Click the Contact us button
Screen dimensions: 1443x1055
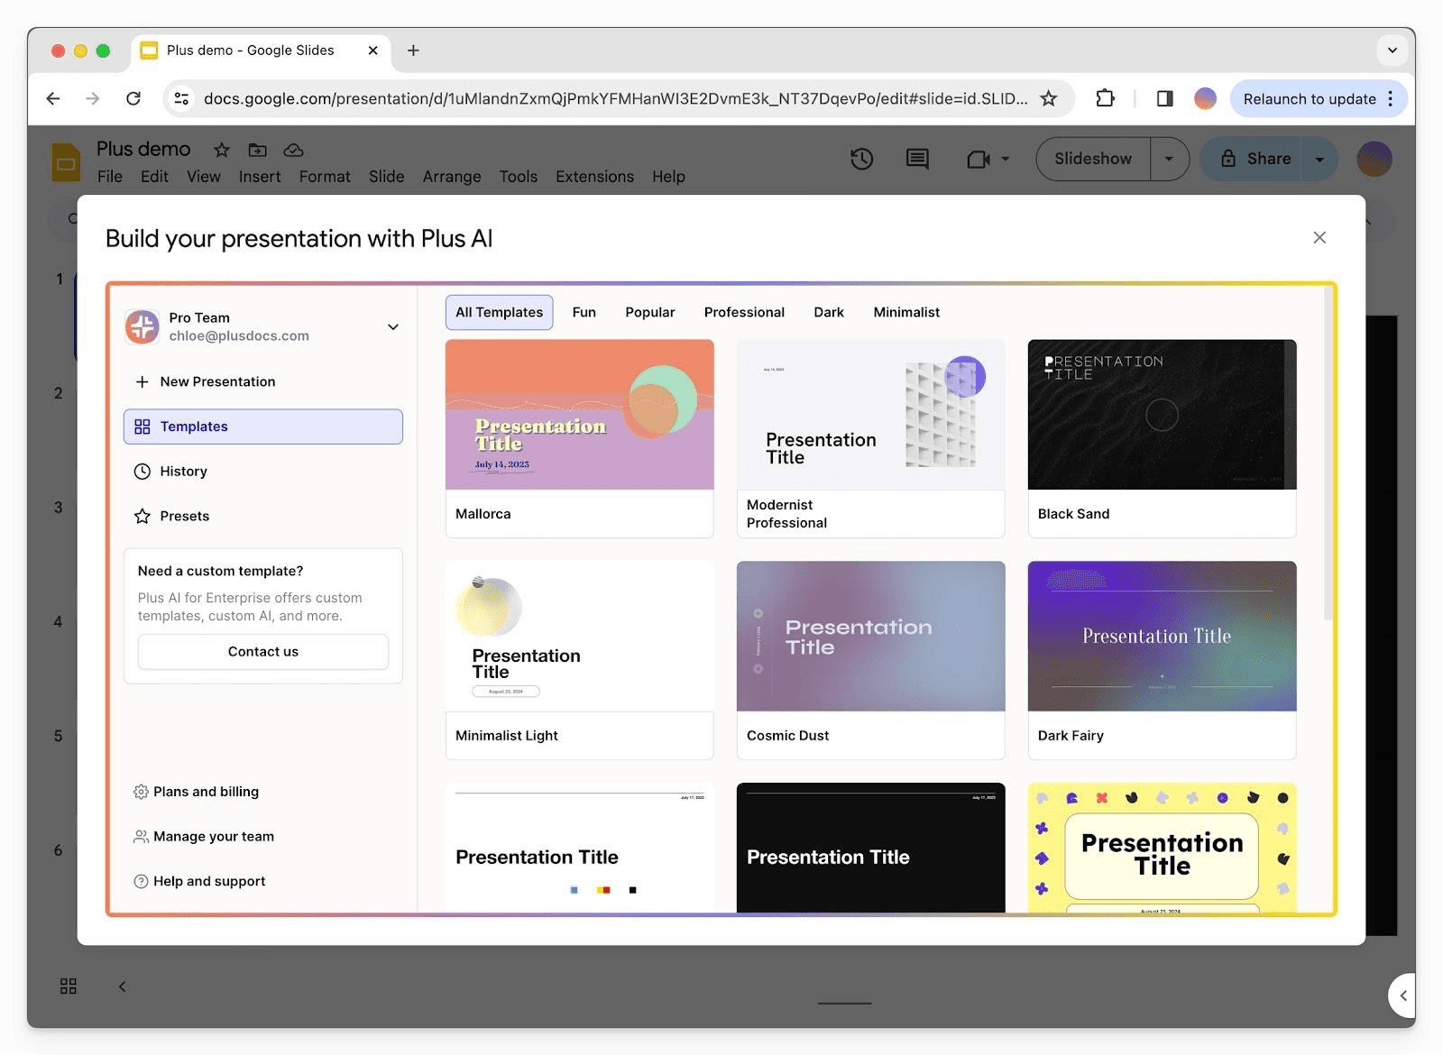coord(262,651)
